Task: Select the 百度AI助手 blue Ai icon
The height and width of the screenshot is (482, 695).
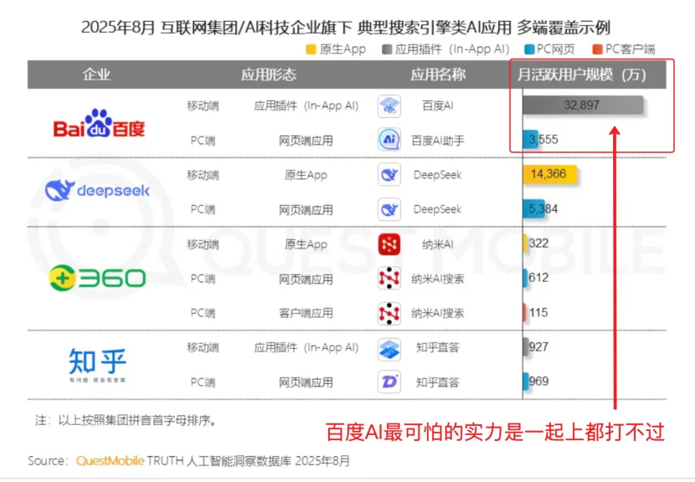Action: click(388, 140)
